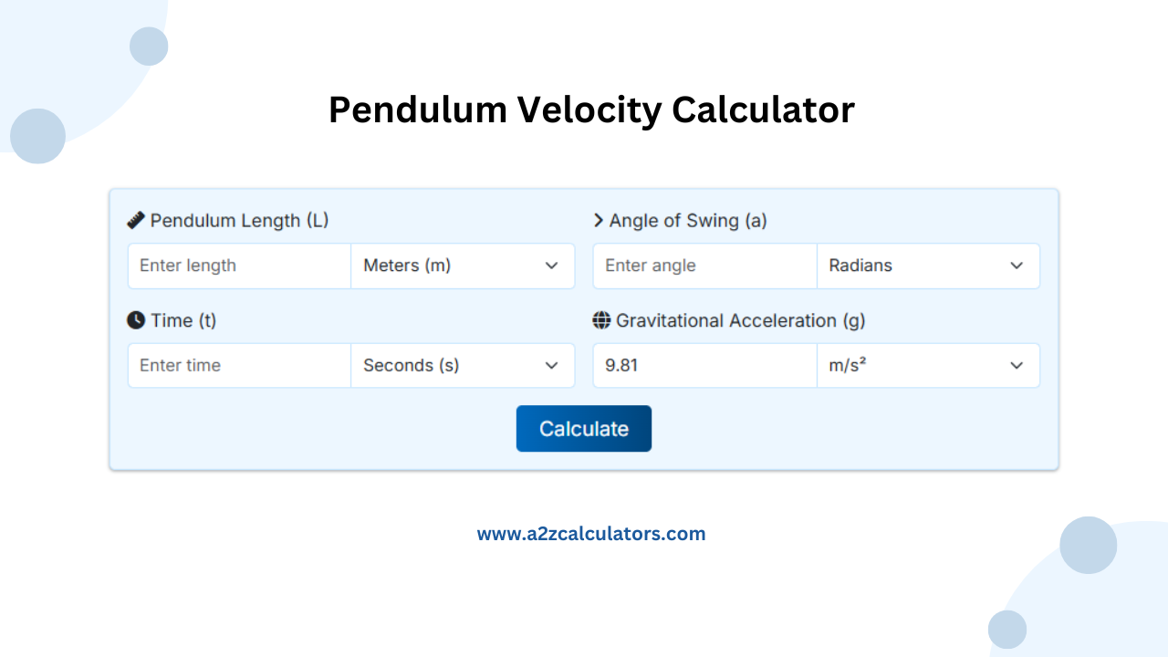Click the Enter angle input field
The width and height of the screenshot is (1168, 657).
[704, 266]
